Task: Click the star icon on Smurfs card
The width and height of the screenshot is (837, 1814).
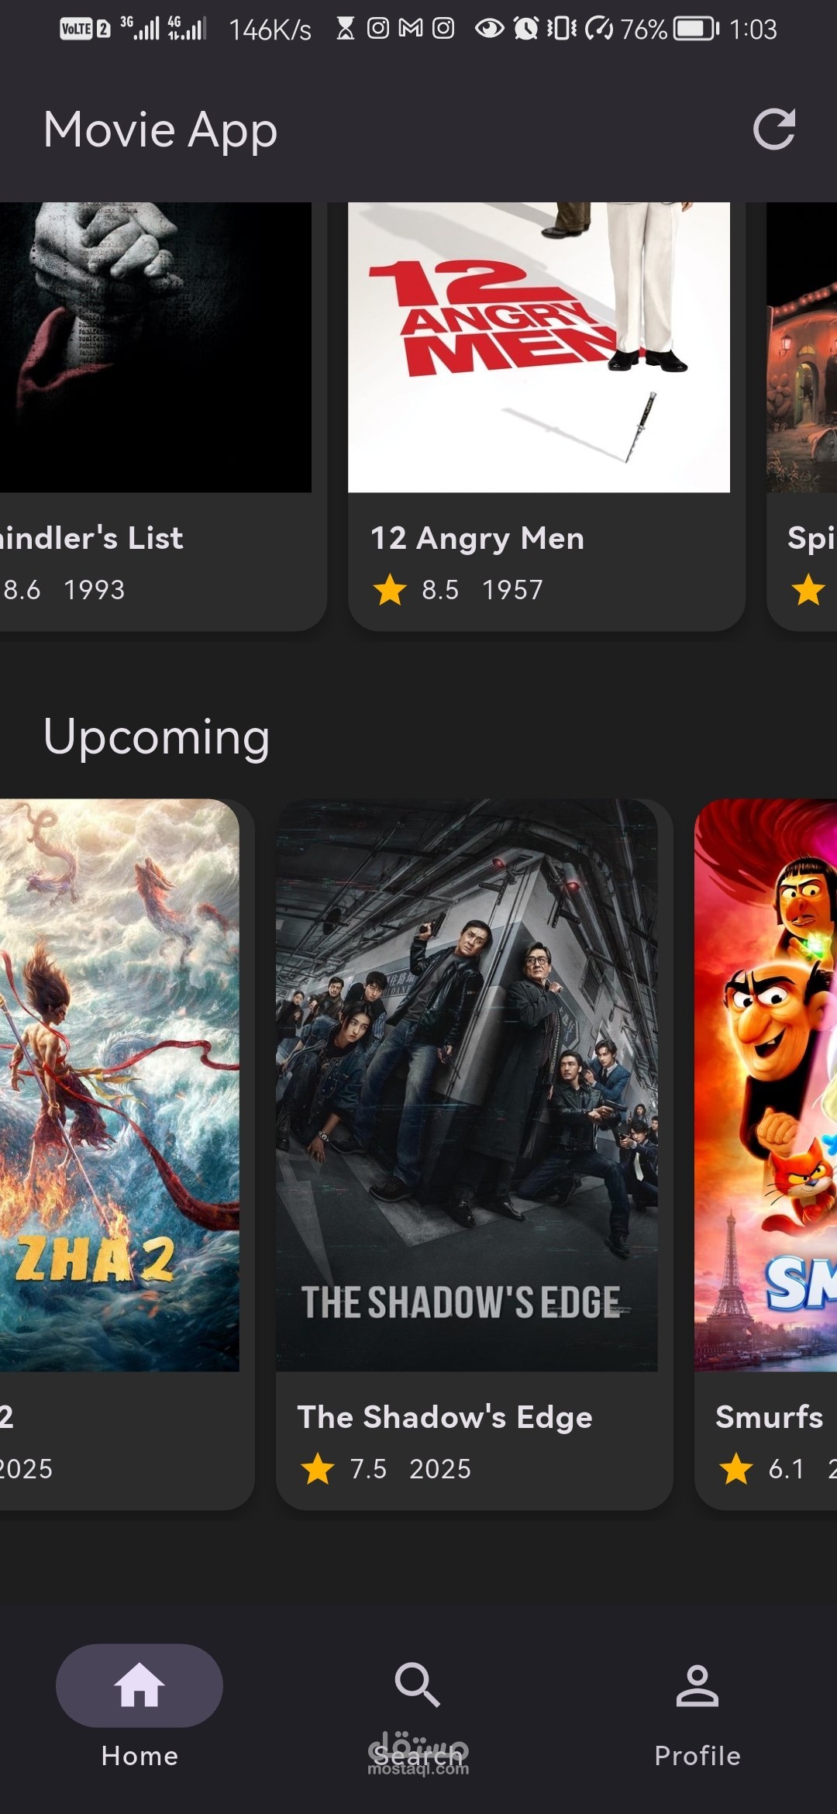Action: (x=736, y=1468)
